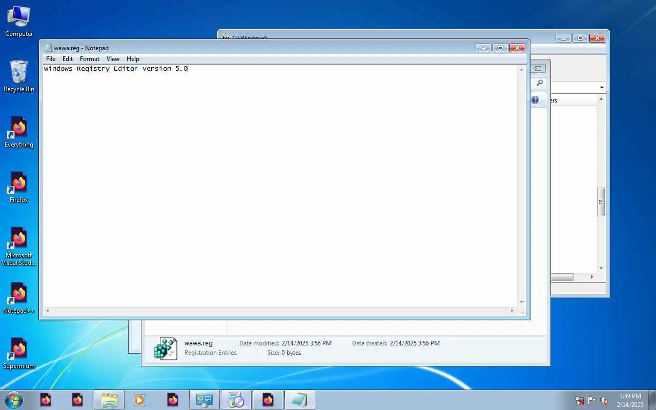This screenshot has height=410, width=656.
Task: Click the Control Panel taskbar button
Action: point(204,400)
